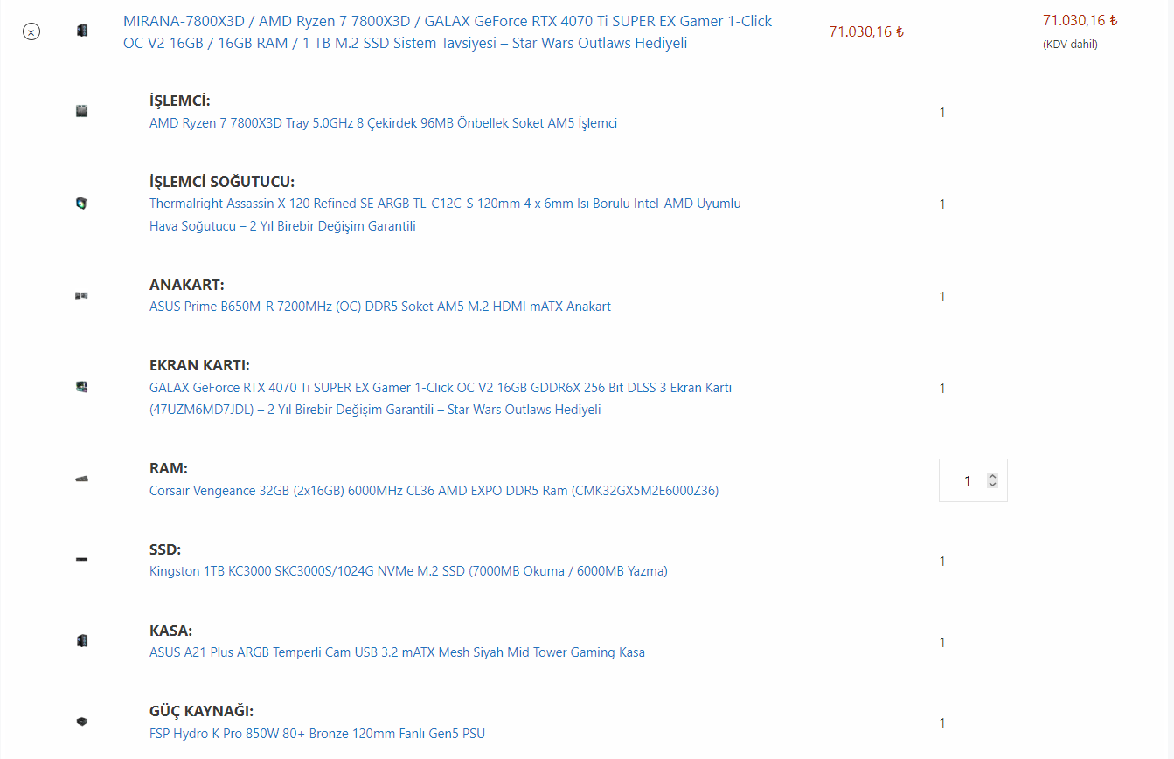Screen dimensions: 1174x759
Task: Click the SSD: heading
Action: tap(165, 549)
